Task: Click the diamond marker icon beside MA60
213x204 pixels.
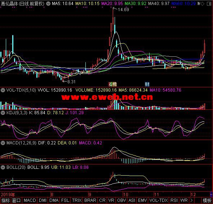Action: point(202,4)
